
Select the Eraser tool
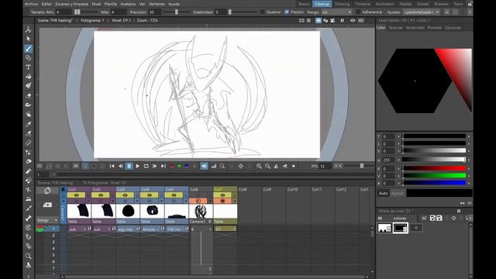point(28,95)
